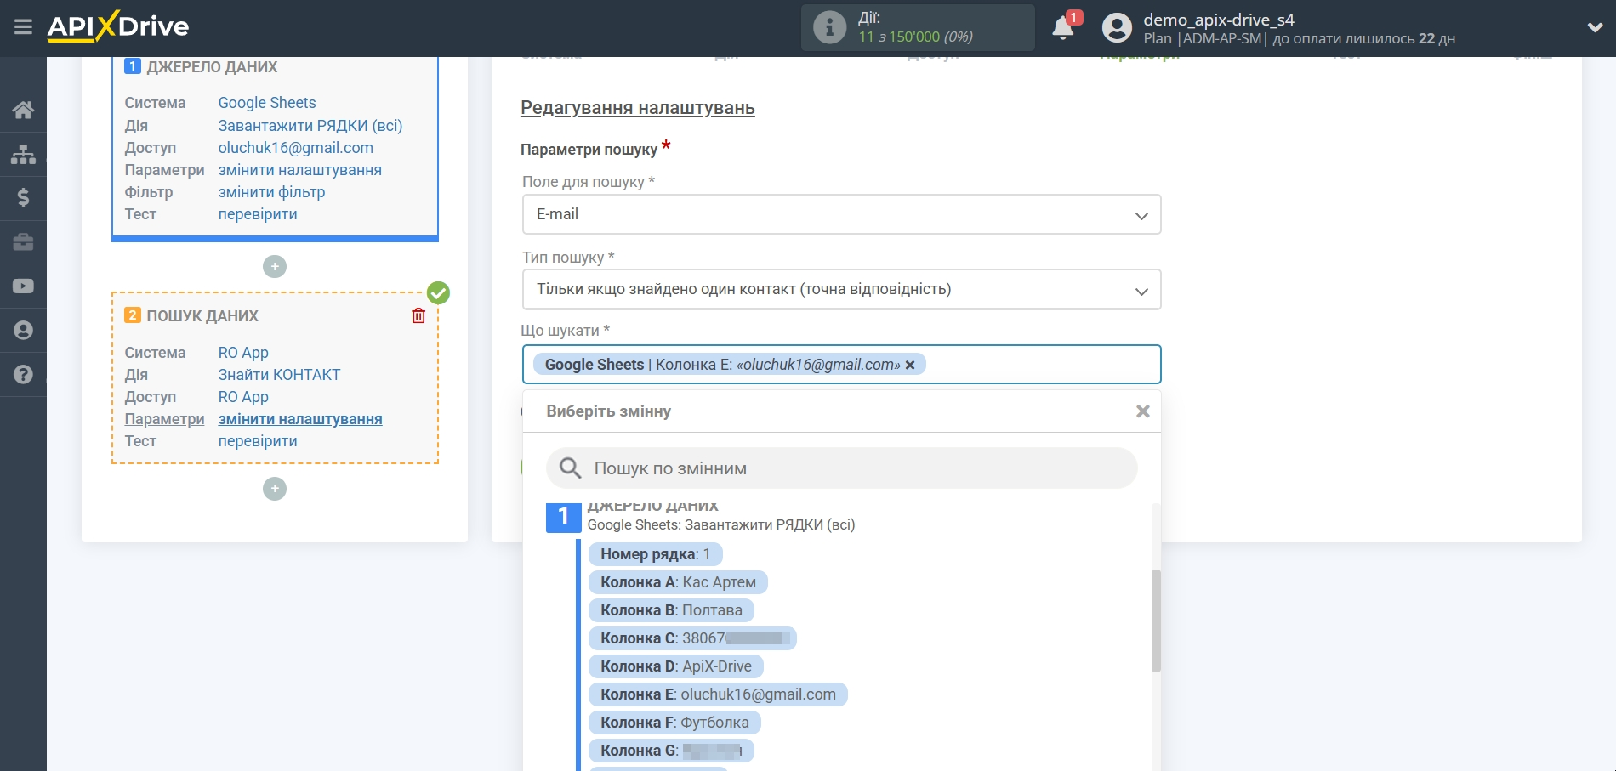Click 'перевірити' link in Data Search block
This screenshot has width=1616, height=771.
[x=258, y=441]
